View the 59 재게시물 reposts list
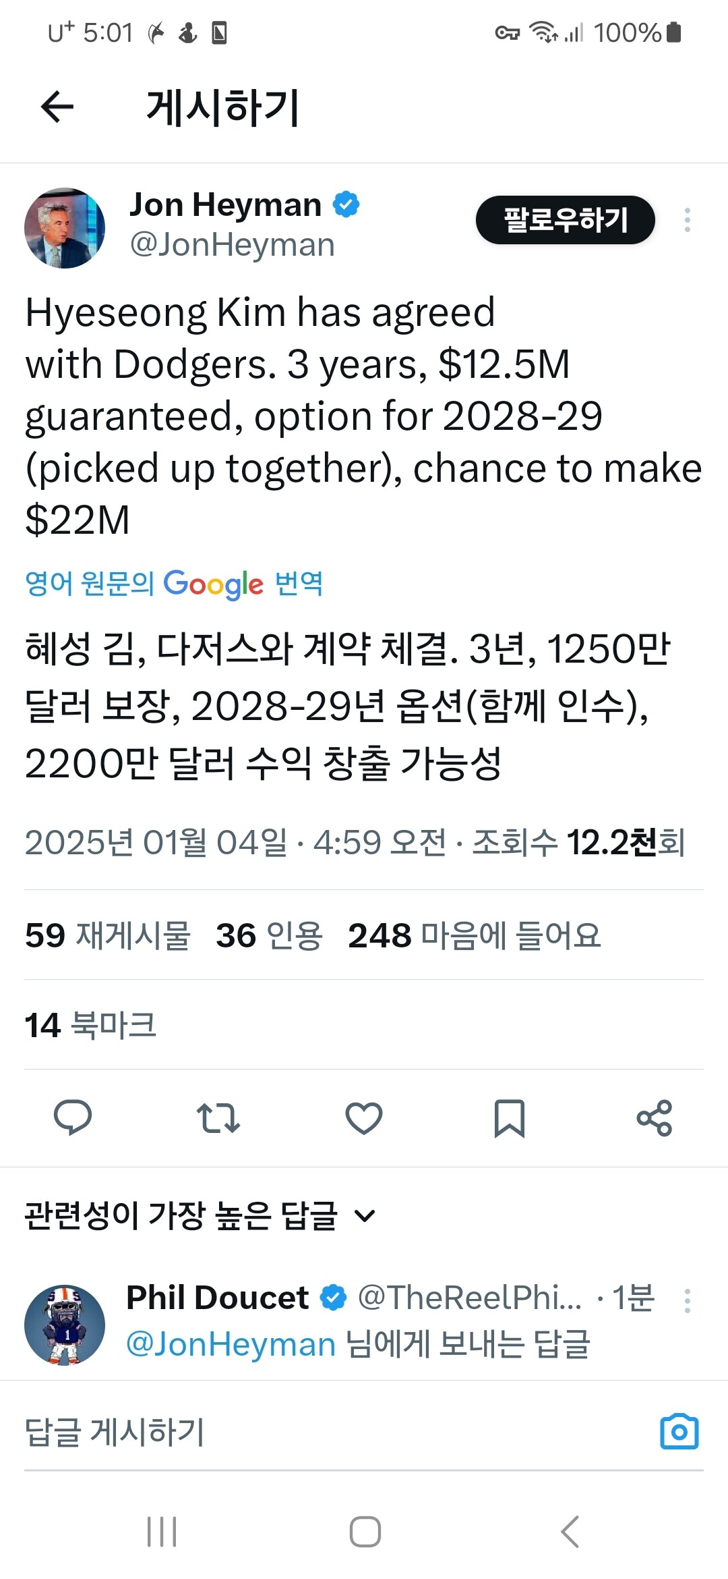Image resolution: width=728 pixels, height=1579 pixels. 108,935
